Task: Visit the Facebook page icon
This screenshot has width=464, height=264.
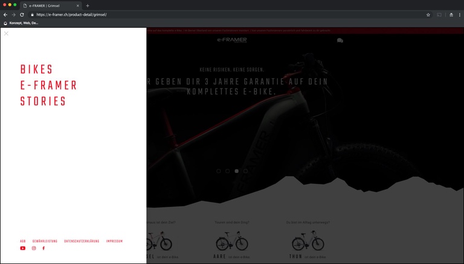Action: coord(43,248)
